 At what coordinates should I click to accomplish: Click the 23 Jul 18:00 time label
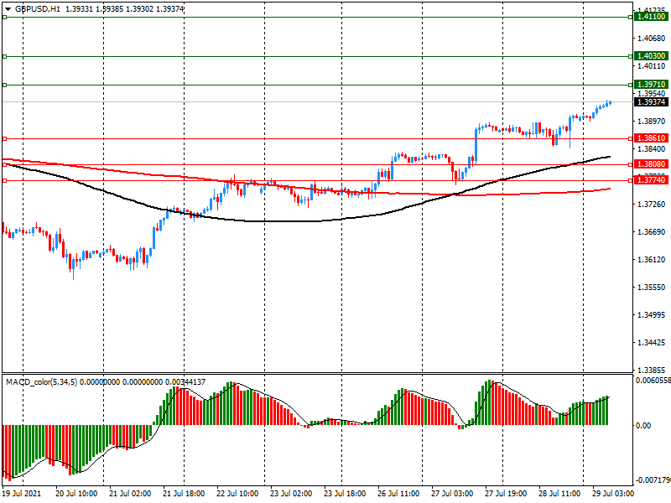pos(345,494)
